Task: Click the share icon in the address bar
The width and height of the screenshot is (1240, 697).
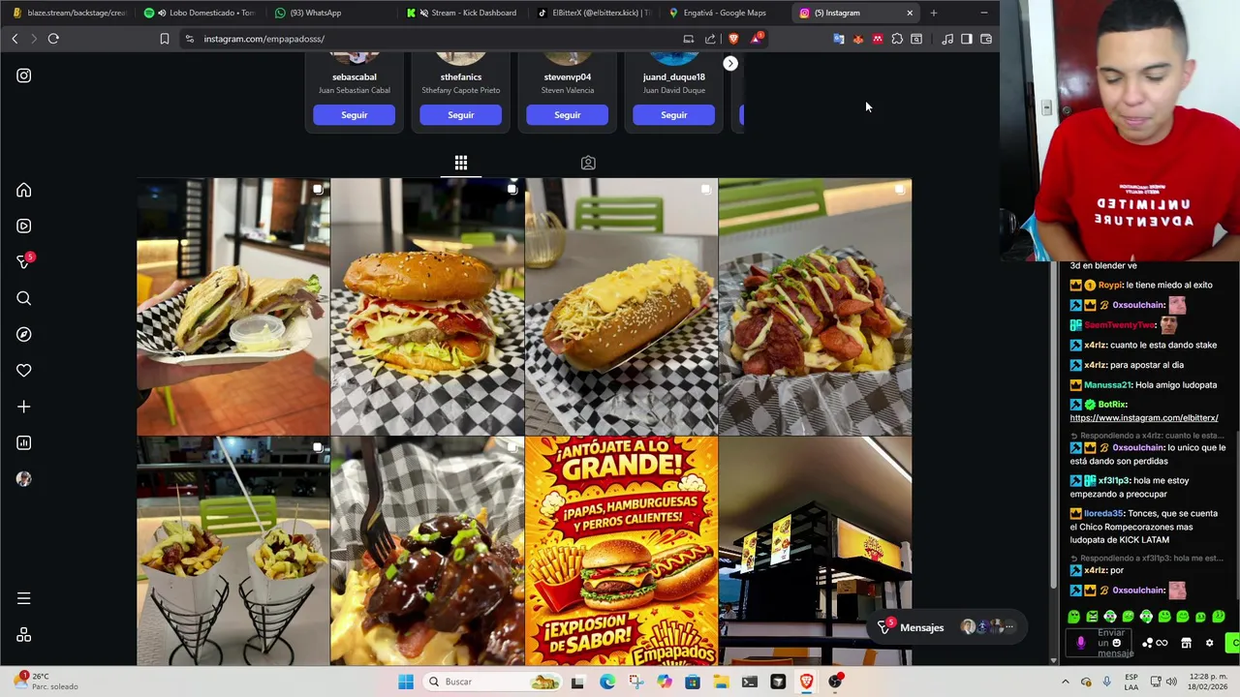Action: pos(710,39)
